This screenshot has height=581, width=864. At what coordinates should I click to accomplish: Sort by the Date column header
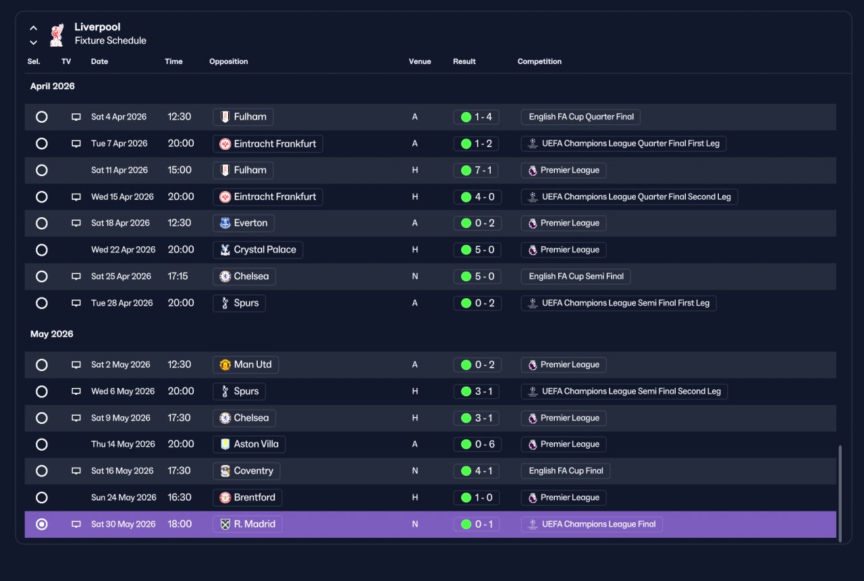(x=99, y=61)
